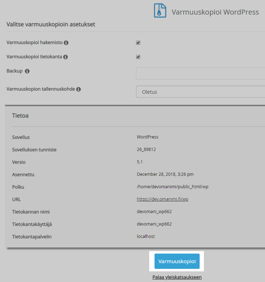Select devomani_wp662 in Tietokantakäyttäjä row
The image size is (265, 282).
pyautogui.click(x=154, y=224)
